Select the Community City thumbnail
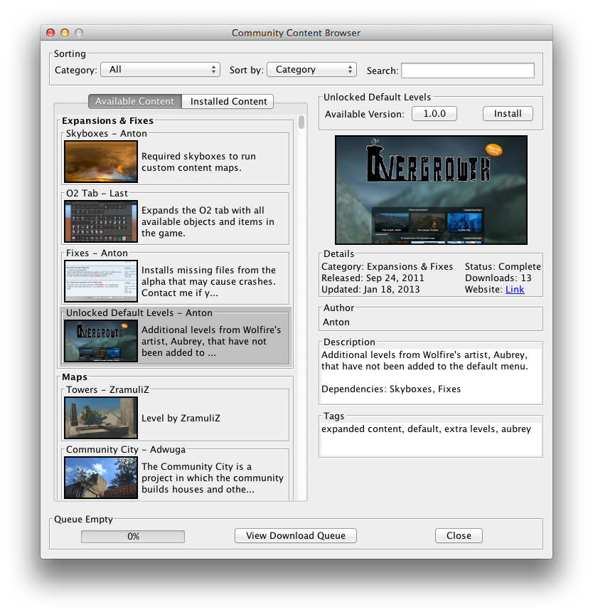Screen dimensions: 593x615 tap(101, 478)
